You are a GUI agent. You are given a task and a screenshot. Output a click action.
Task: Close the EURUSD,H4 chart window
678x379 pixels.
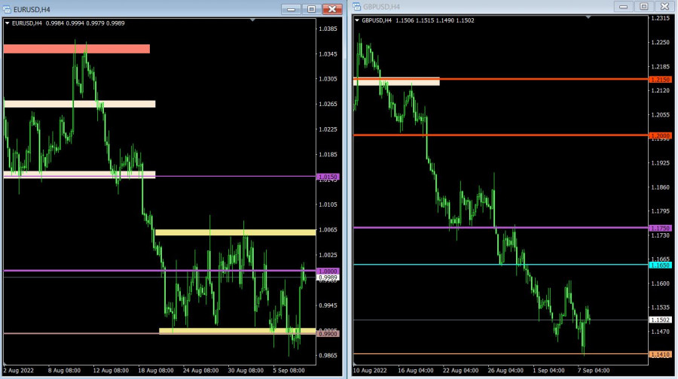pos(332,9)
